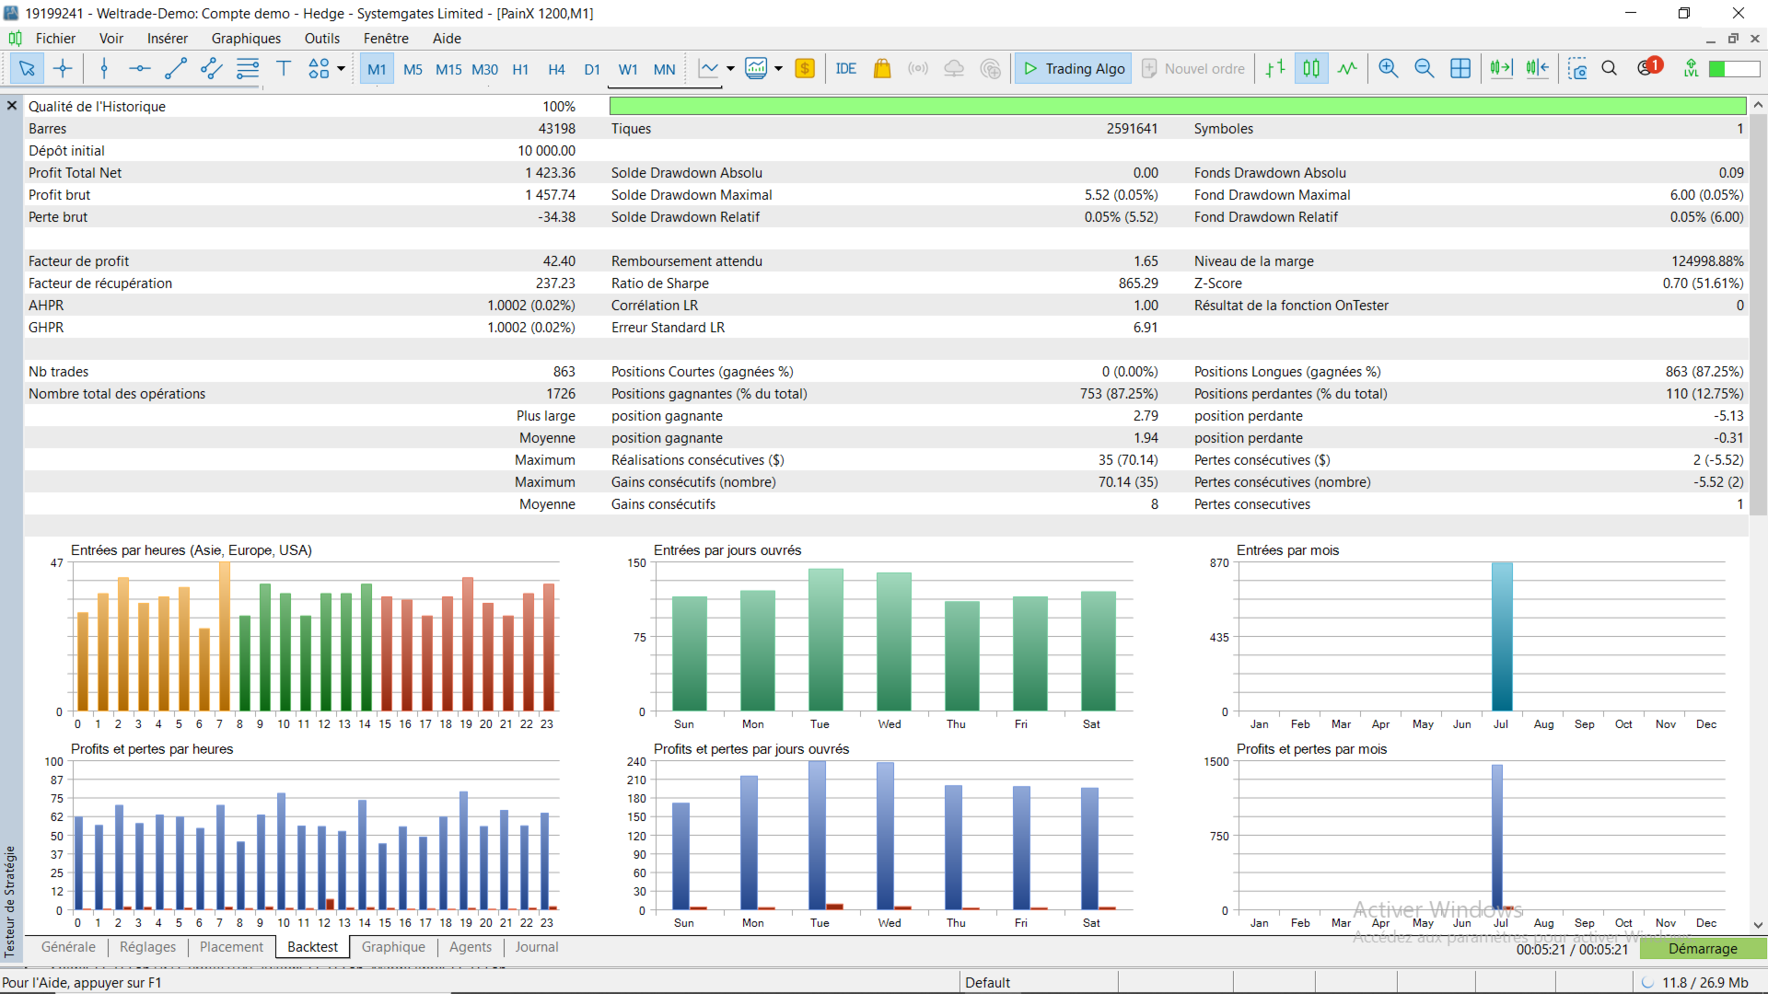The height and width of the screenshot is (994, 1768).
Task: Click the Nouvel ordre button
Action: click(1193, 69)
